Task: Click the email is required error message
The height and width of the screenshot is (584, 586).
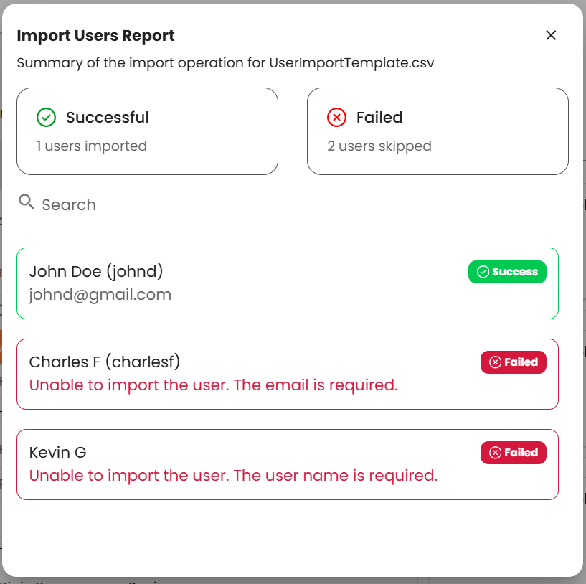Action: [x=213, y=385]
